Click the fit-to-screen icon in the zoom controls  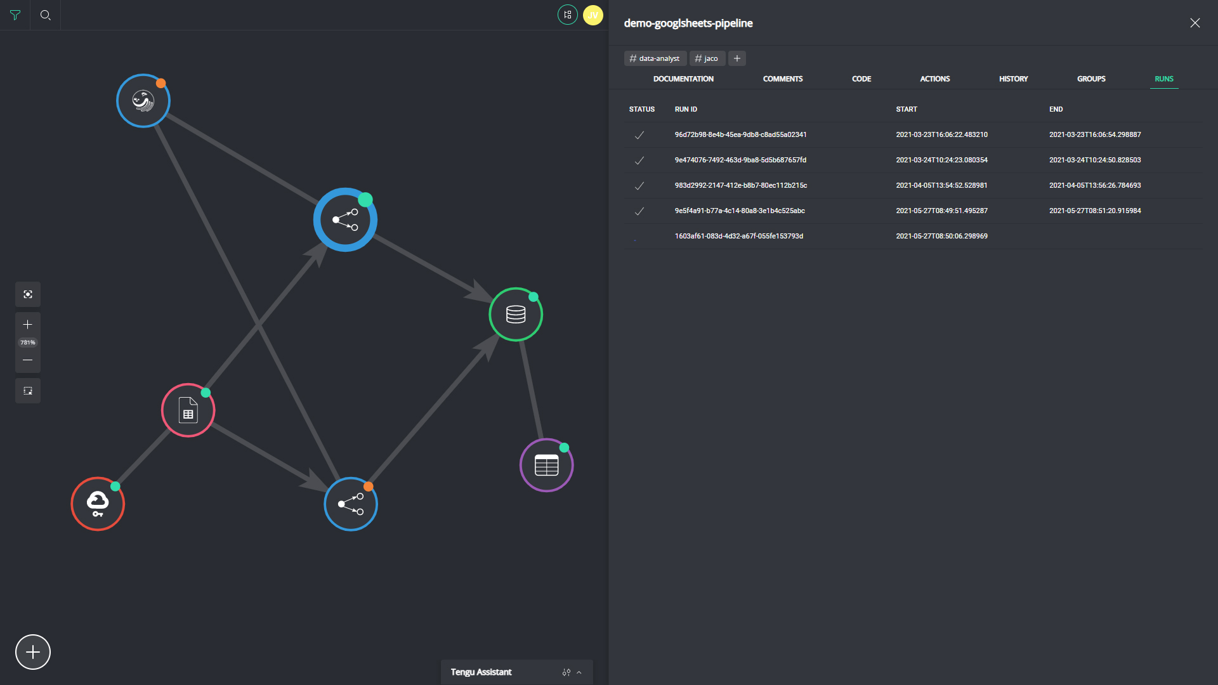pos(28,294)
